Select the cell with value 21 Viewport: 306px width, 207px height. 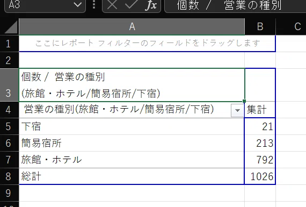(260, 126)
